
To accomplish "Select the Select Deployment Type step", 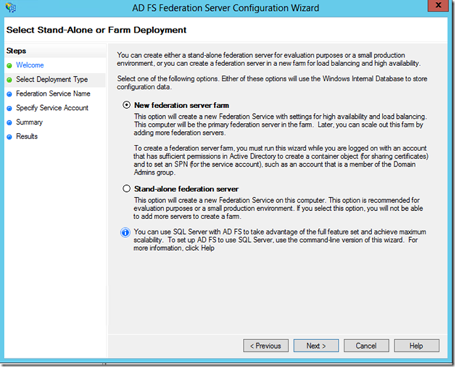I will tap(52, 79).
